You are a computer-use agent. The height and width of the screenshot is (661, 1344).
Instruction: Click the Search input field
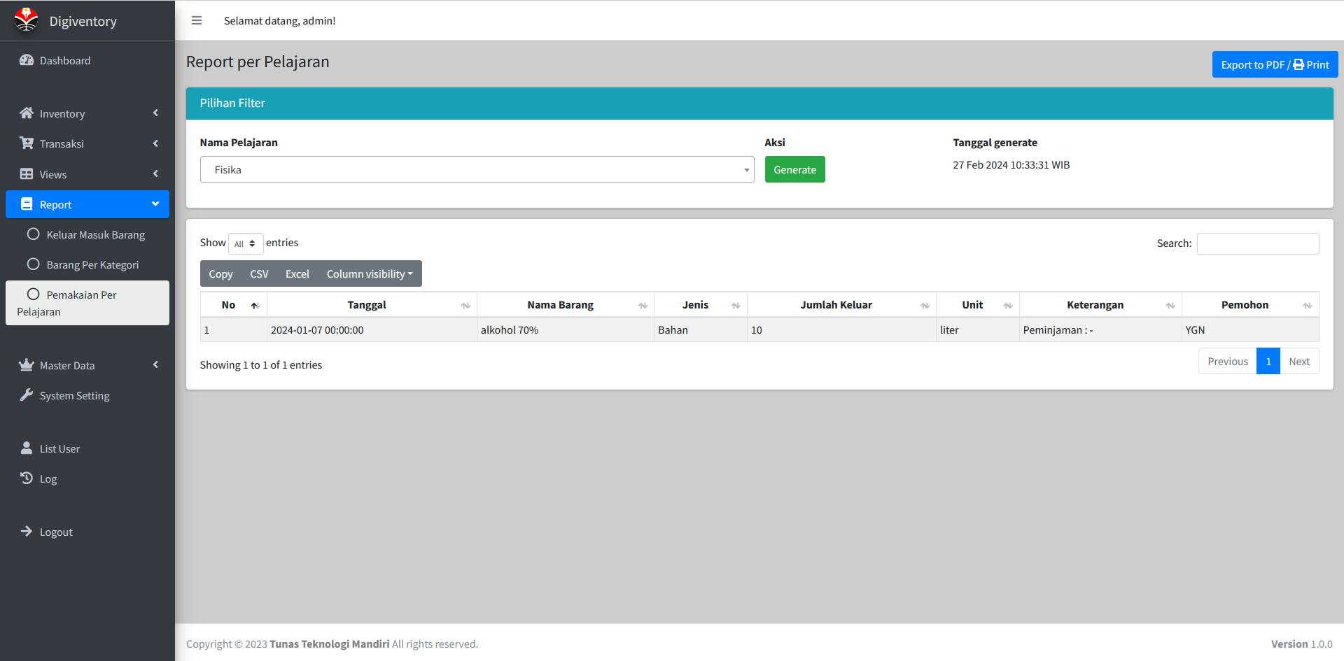pyautogui.click(x=1257, y=243)
